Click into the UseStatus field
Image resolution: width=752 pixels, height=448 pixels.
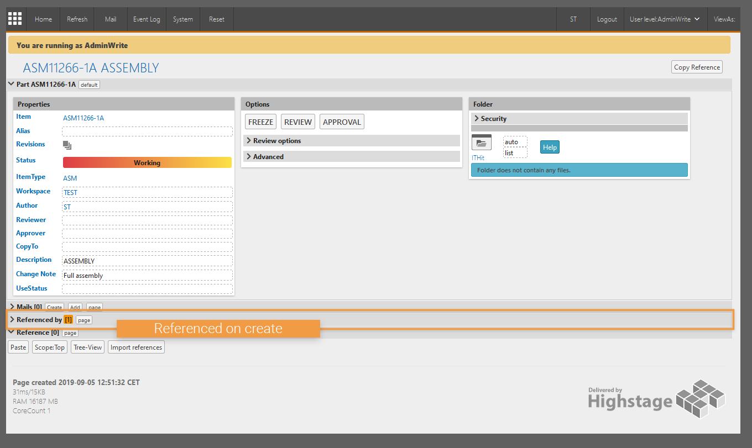coord(147,289)
